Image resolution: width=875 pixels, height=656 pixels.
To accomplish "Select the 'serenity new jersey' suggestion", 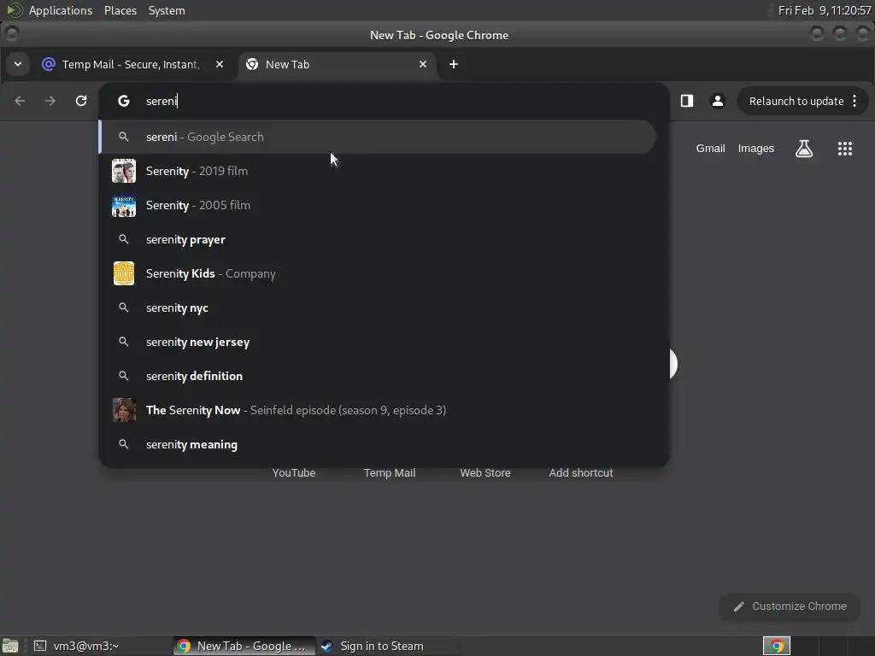I will [377, 342].
